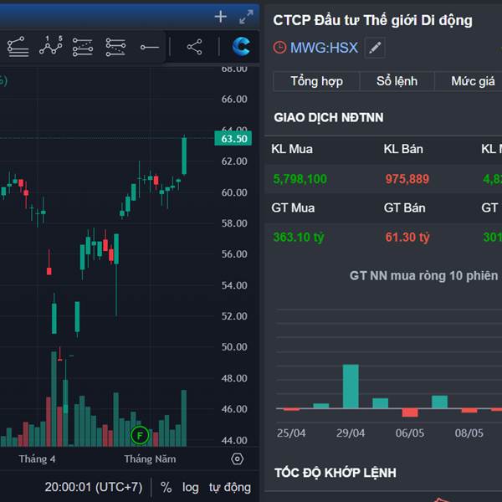This screenshot has height=502, width=502.
Task: Select the trend line drawing tool
Action: [18, 47]
